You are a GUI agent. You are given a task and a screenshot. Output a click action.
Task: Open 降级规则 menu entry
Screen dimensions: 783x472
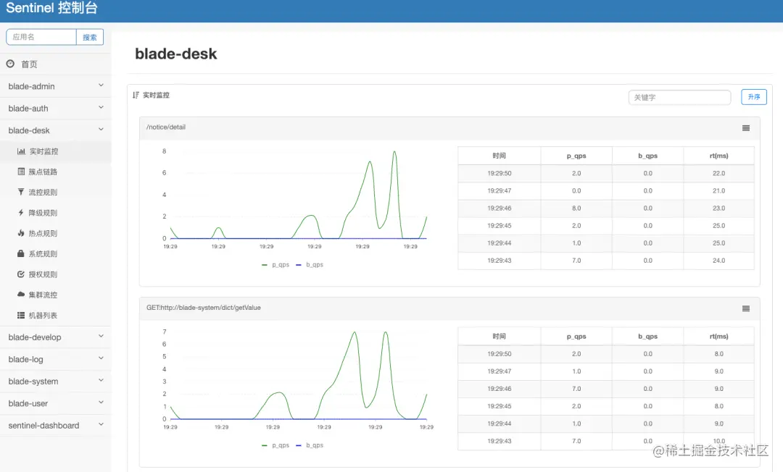[x=55, y=213]
